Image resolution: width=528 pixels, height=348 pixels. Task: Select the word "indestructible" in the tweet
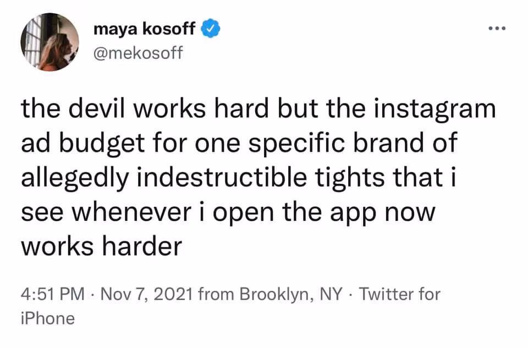point(223,178)
